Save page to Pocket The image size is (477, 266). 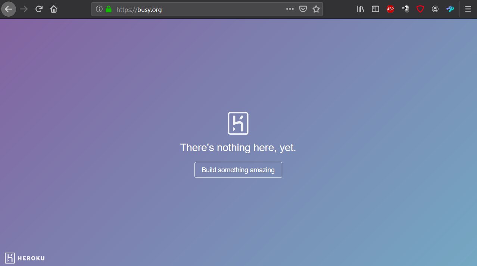(x=303, y=9)
